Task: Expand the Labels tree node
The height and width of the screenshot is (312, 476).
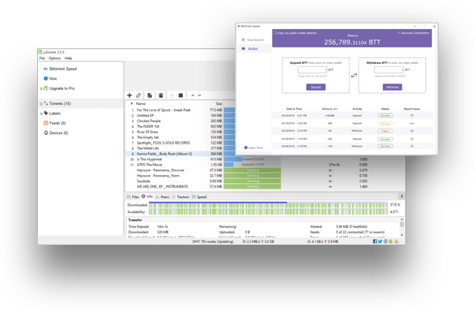Action: pyautogui.click(x=41, y=114)
